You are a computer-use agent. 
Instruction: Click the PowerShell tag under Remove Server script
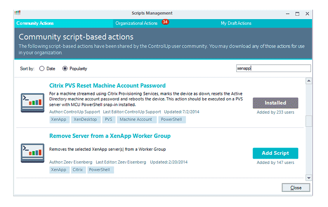pyautogui.click(x=101, y=170)
